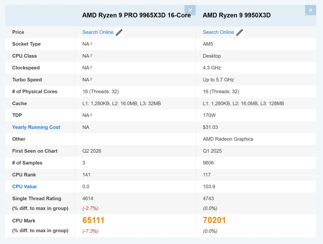Click the Price row label
The height and width of the screenshot is (244, 323).
click(18, 32)
